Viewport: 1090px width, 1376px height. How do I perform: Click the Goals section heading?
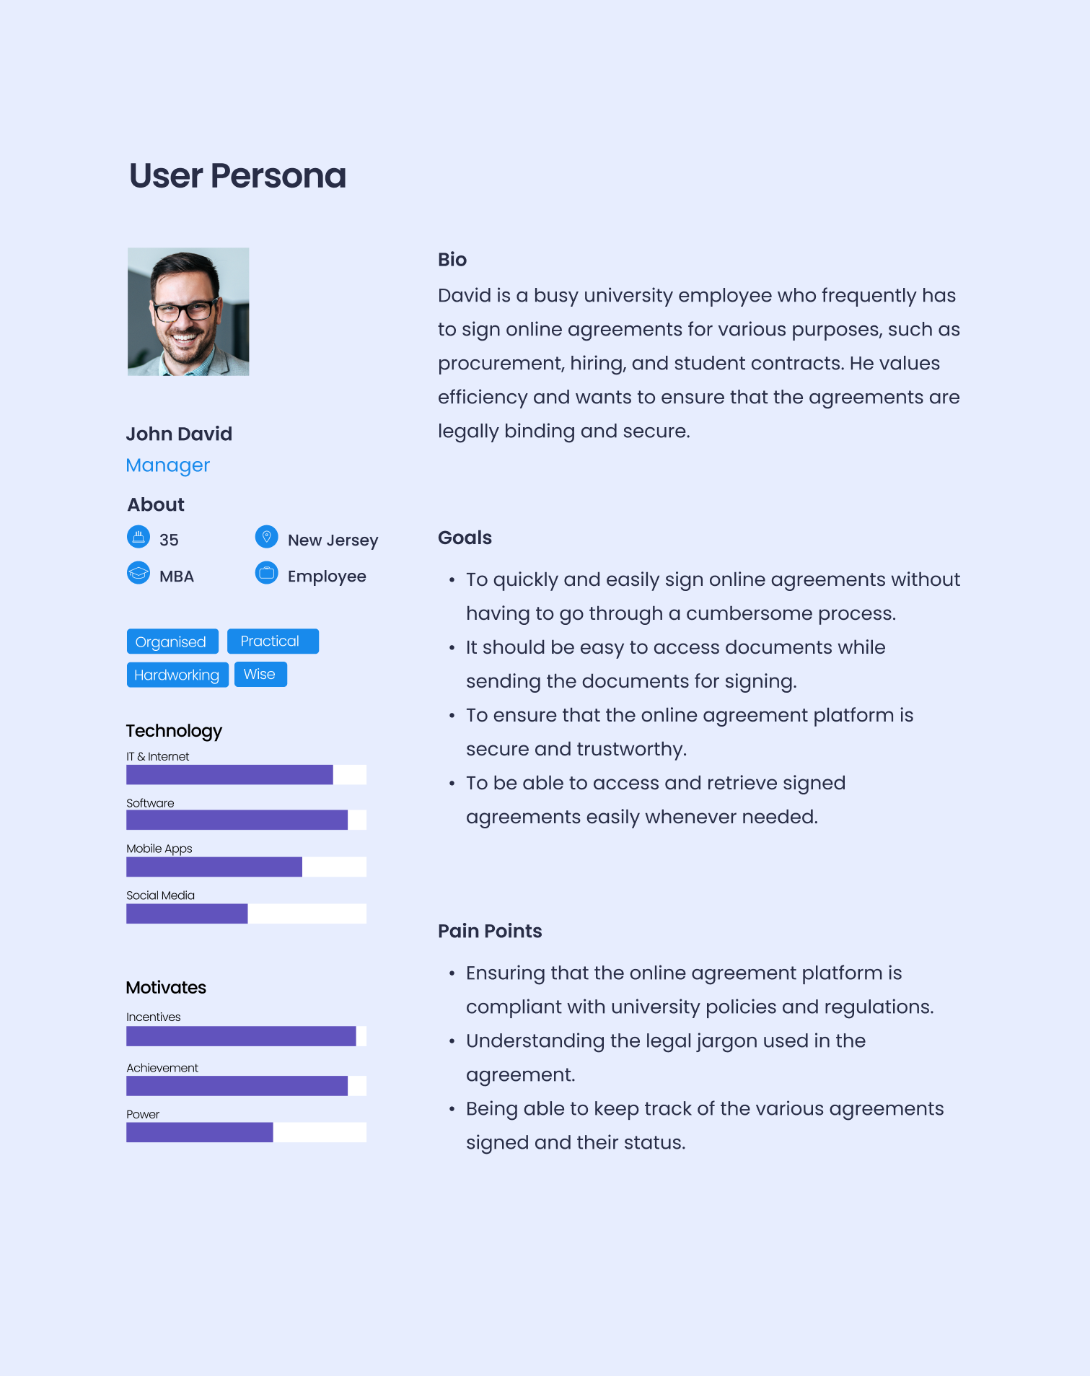(x=465, y=538)
